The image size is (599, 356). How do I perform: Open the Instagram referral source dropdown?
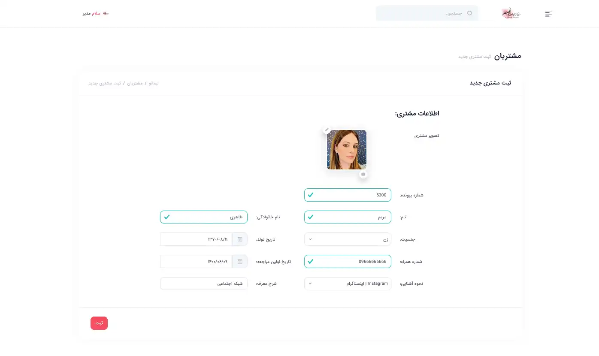click(348, 284)
